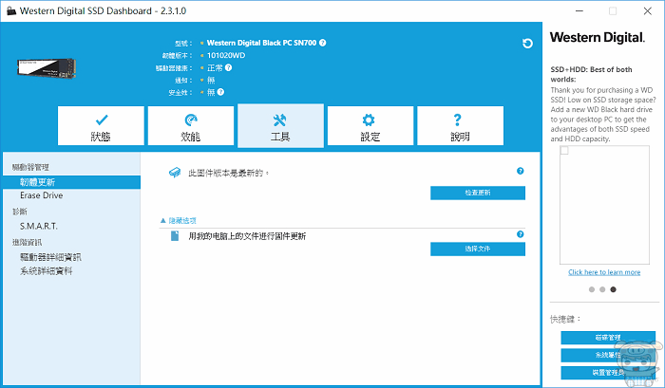Open help icon beside the 安全性 value

tap(220, 92)
